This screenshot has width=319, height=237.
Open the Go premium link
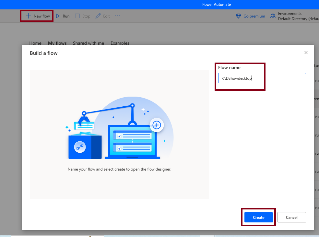pos(254,16)
